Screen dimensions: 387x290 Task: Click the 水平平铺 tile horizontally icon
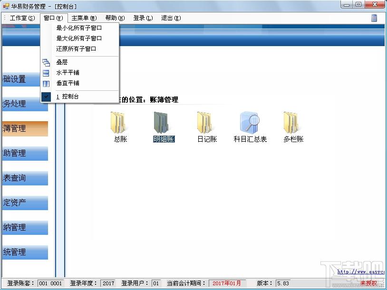46,73
